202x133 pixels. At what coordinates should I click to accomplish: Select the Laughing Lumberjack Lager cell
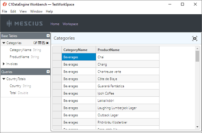click(128, 108)
